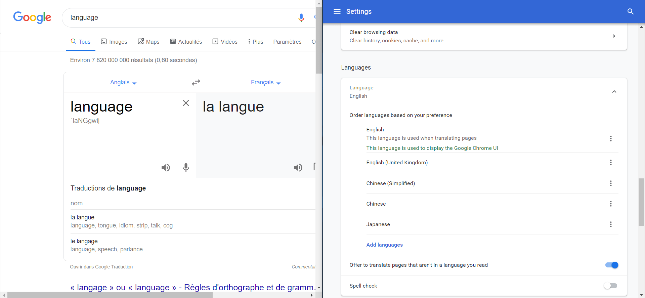The width and height of the screenshot is (645, 298).
Task: Open the Vidéos search tab
Action: [x=225, y=42]
